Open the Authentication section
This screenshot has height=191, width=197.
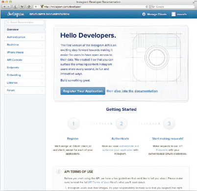click(x=25, y=37)
